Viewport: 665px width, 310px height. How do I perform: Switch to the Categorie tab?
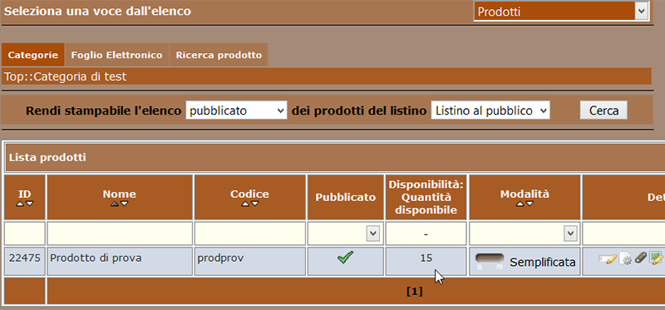(33, 55)
